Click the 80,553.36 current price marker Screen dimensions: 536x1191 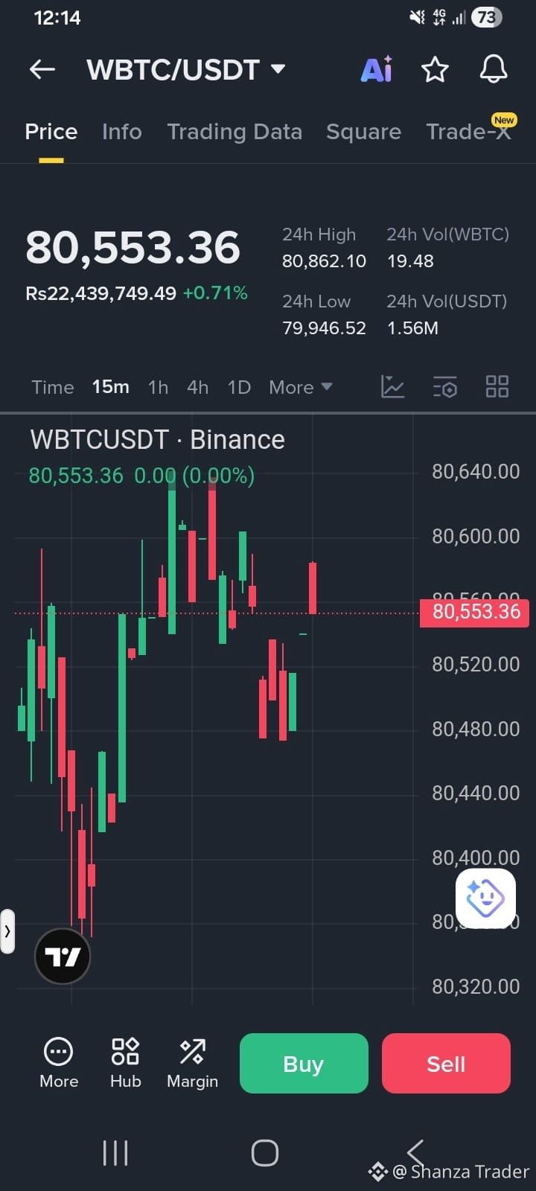tap(475, 612)
